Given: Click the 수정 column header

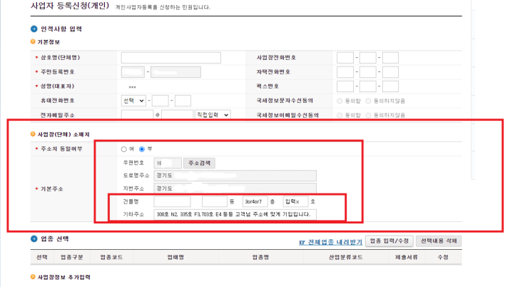Looking at the screenshot, I should (443, 257).
